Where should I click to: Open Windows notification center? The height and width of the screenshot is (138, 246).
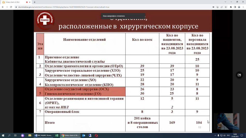coord(242,135)
